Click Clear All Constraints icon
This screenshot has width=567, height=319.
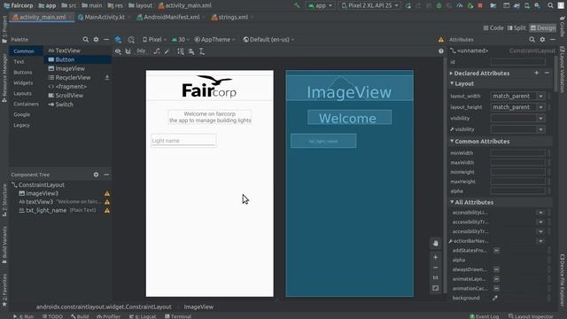click(x=157, y=51)
